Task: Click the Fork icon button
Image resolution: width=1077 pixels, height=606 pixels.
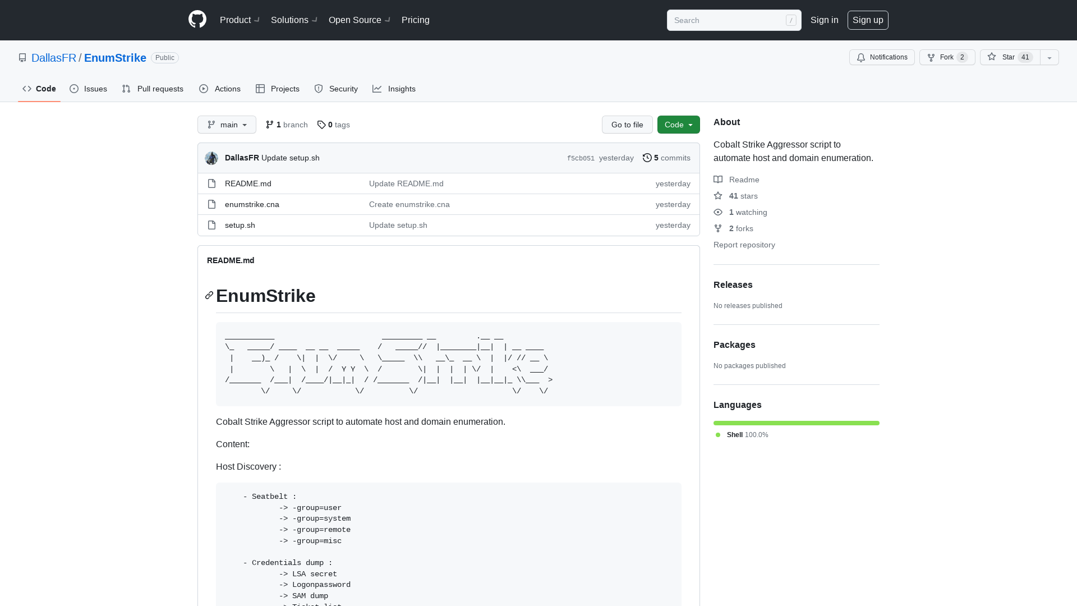Action: (x=931, y=57)
